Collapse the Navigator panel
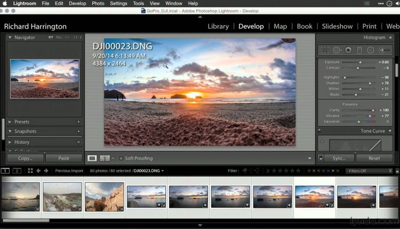The width and height of the screenshot is (400, 229). click(x=10, y=37)
